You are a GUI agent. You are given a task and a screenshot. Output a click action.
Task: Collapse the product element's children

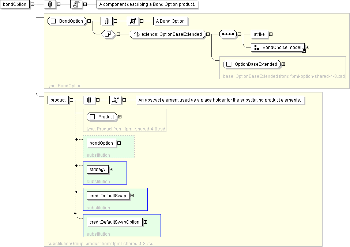72,100
